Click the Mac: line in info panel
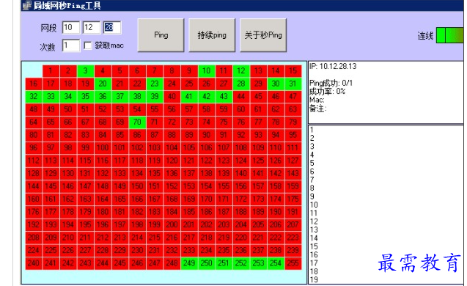Viewport: 467px width, 286px height. click(x=317, y=100)
